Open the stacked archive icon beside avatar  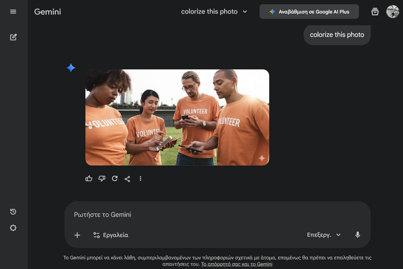[x=375, y=12]
